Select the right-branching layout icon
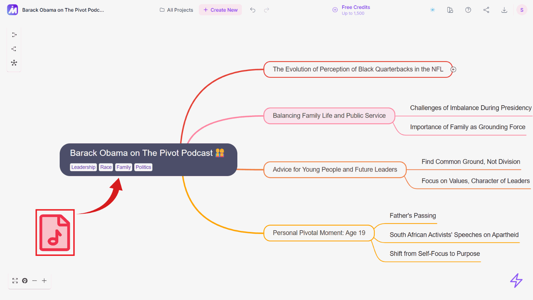 (14, 35)
